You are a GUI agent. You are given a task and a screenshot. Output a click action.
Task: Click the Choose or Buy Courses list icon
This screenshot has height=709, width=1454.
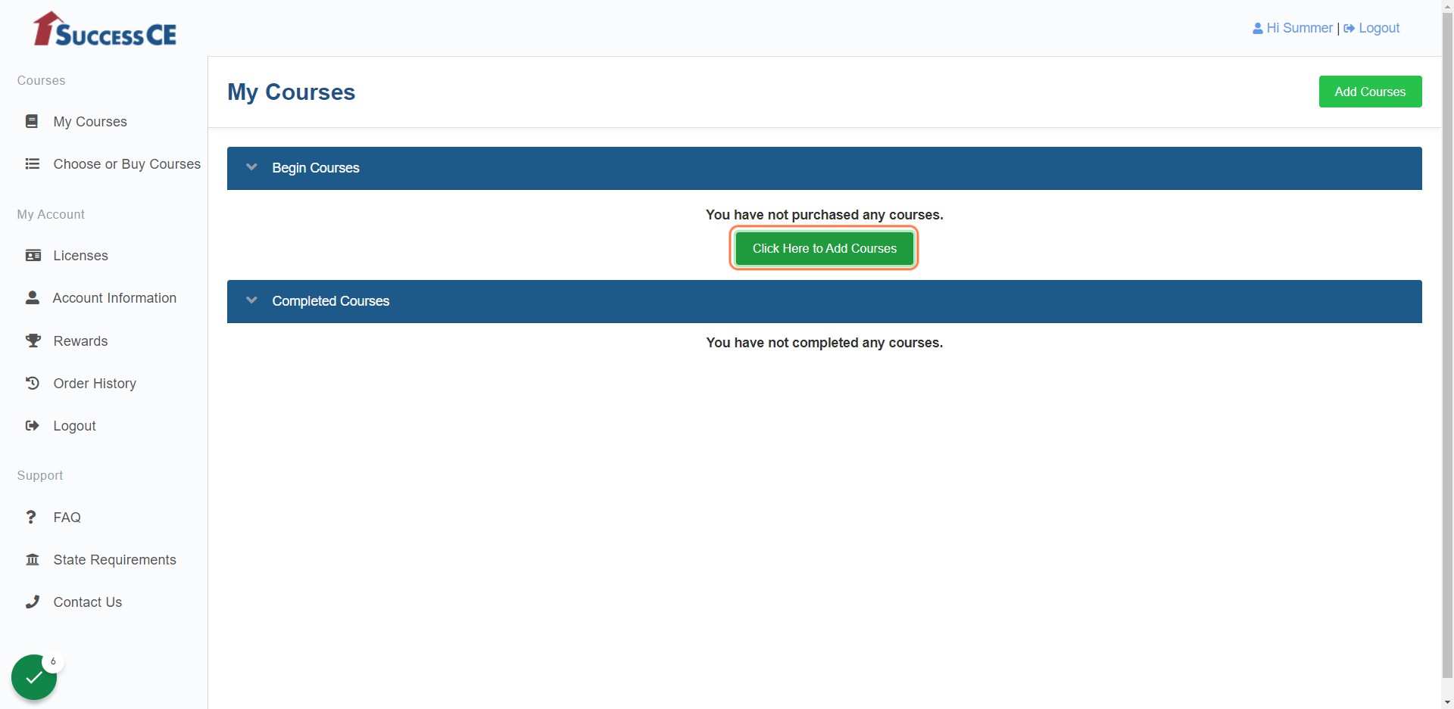tap(33, 163)
